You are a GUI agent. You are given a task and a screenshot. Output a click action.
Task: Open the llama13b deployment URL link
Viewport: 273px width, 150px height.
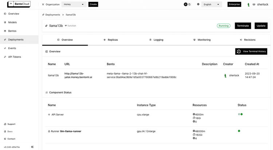pos(78,75)
